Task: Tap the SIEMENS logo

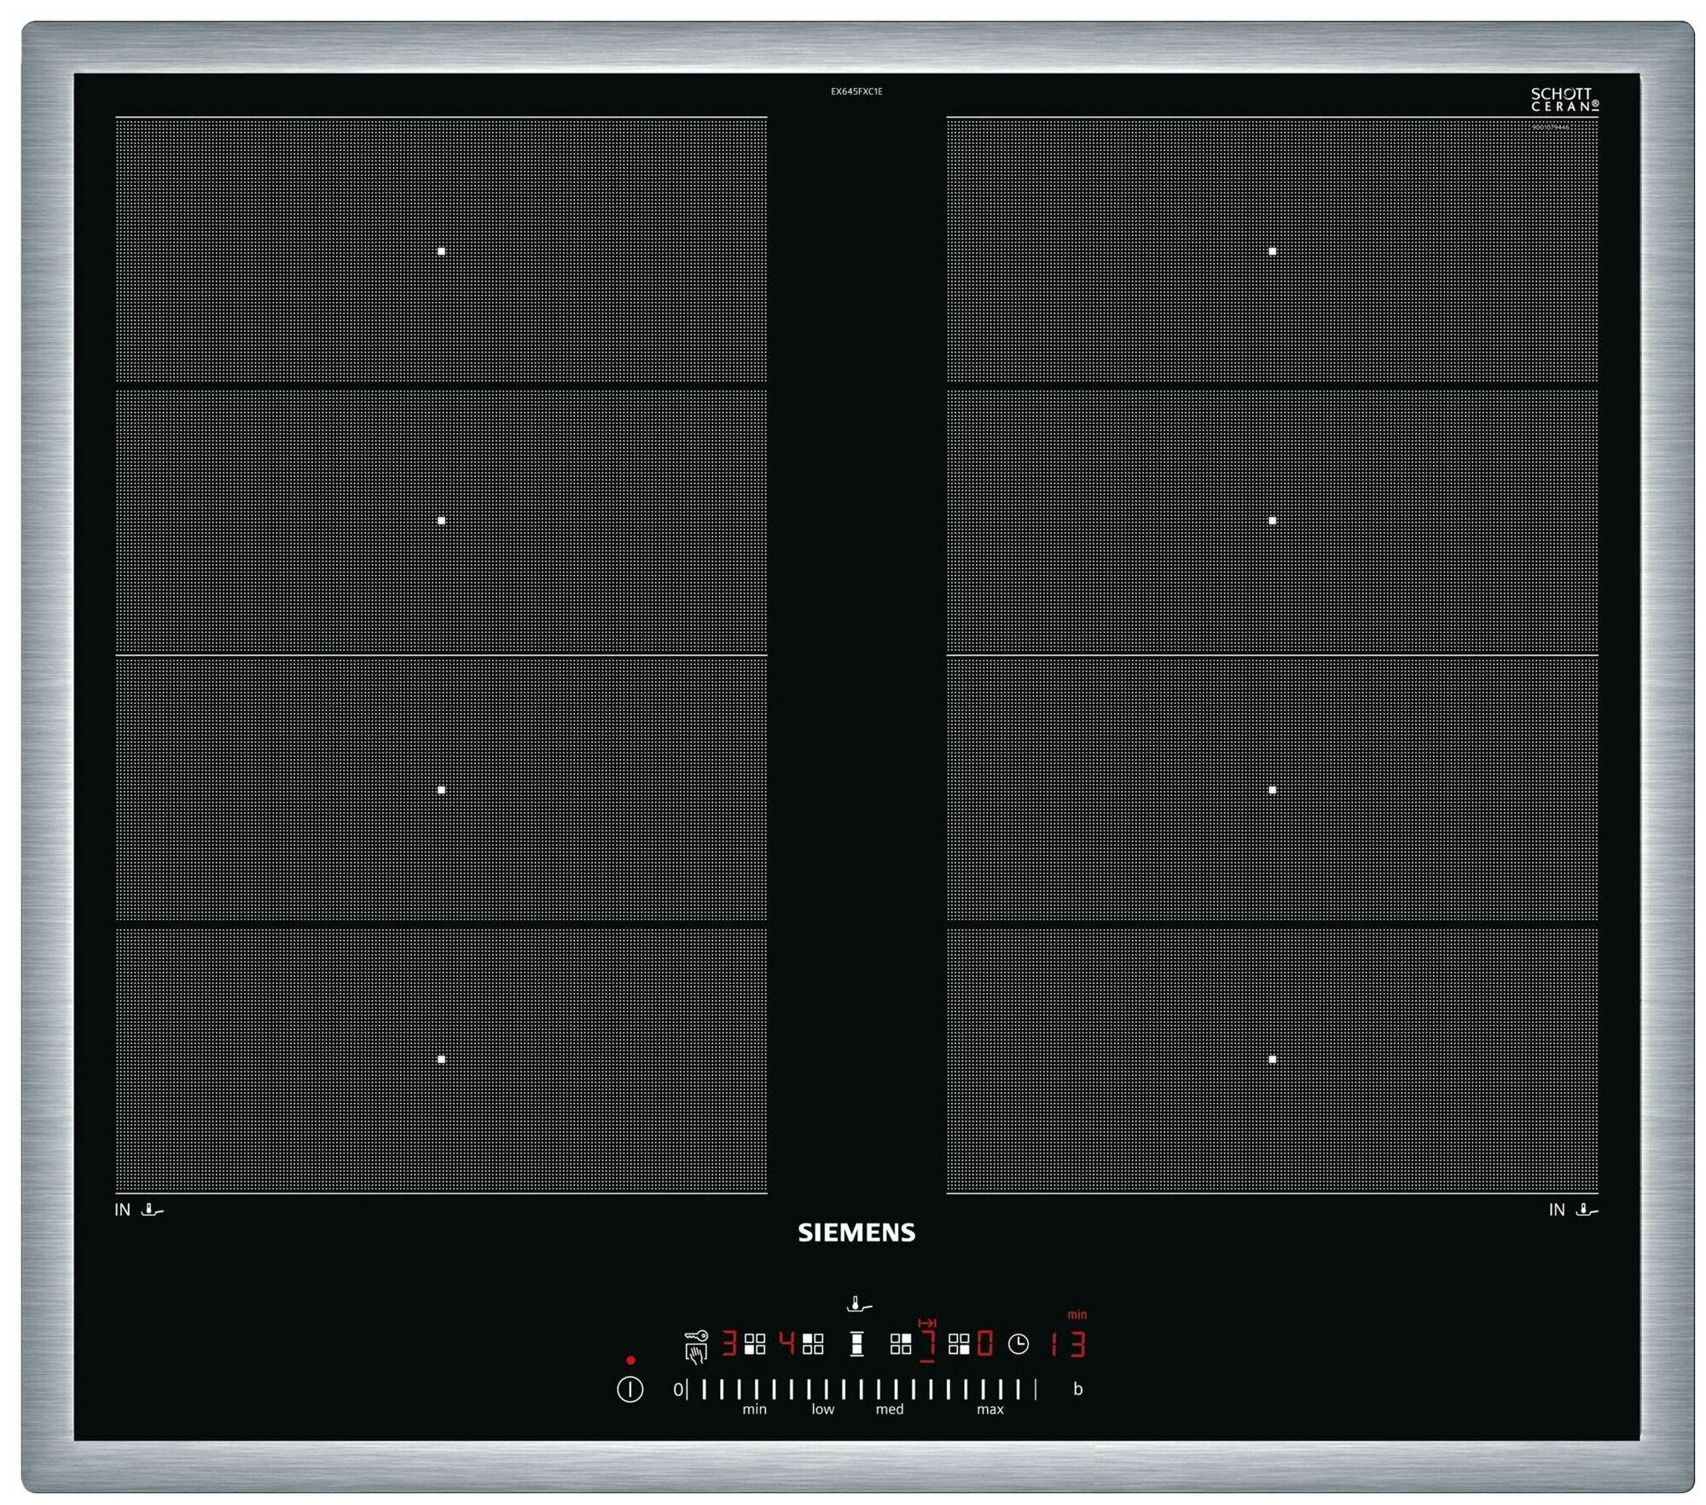Action: (x=856, y=1233)
